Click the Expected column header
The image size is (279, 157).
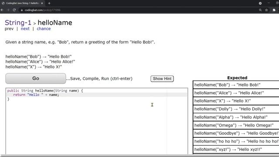237,78
